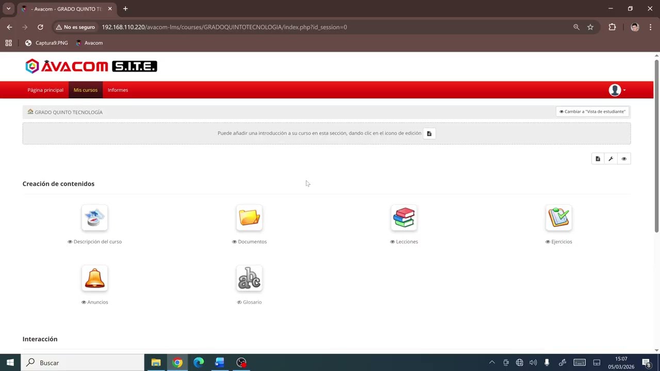Open the Descripción del curso tool icon
This screenshot has width=660, height=371.
point(94,217)
